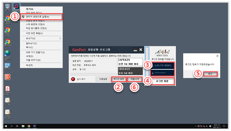This screenshot has height=131, width=231.
Task: Open the Recycle Bin on the desktop
Action: (7, 6)
